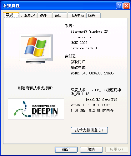This screenshot has width=131, height=156.
Task: Switch to the 远程 tab
Action: coord(93,15)
